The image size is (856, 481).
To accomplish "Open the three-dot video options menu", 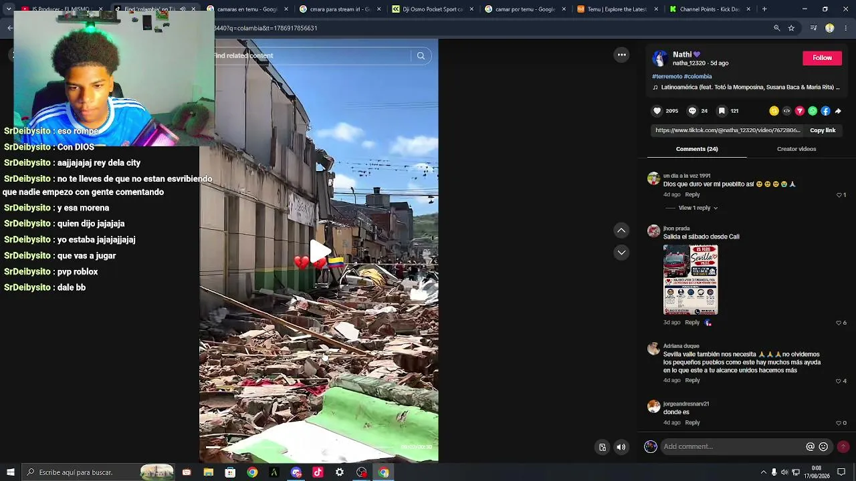I will 621,55.
